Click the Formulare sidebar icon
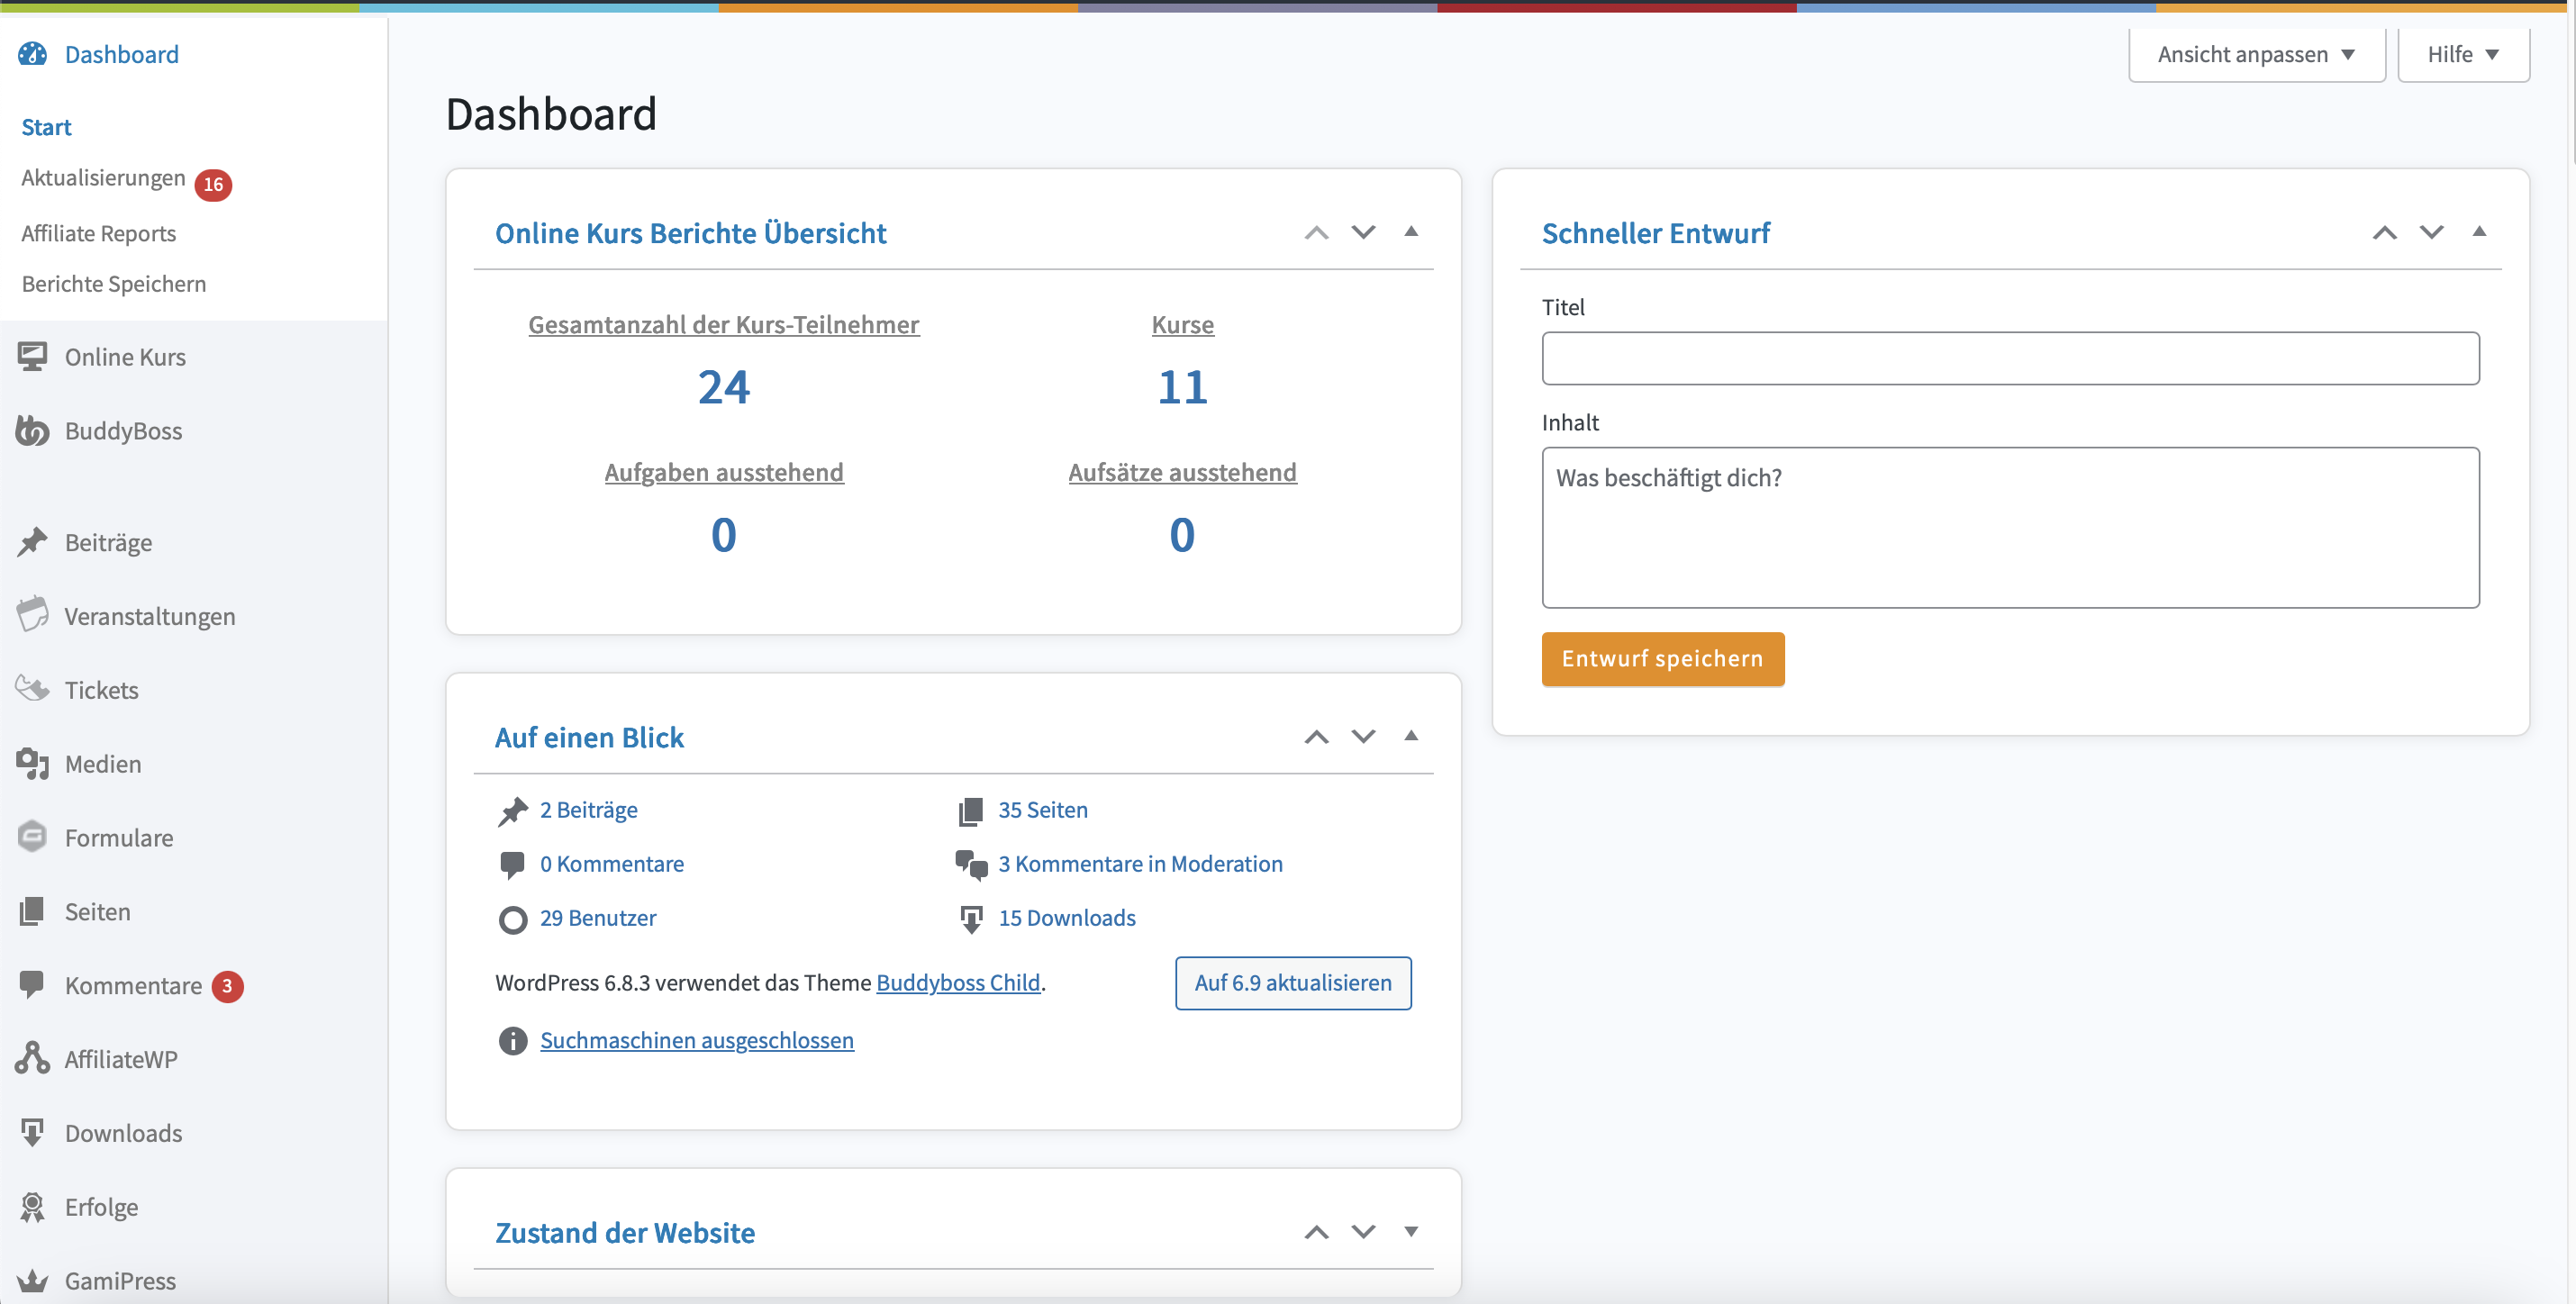This screenshot has width=2576, height=1304. (x=32, y=837)
